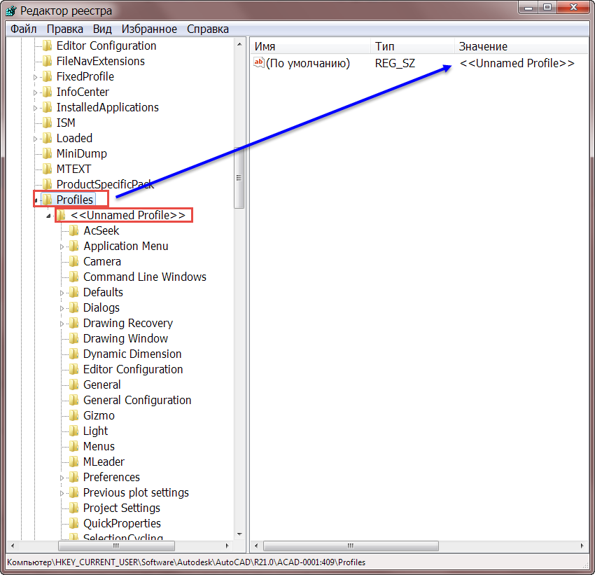Viewport: 595px width, 575px height.
Task: Sort by the Тип column header
Action: click(412, 46)
